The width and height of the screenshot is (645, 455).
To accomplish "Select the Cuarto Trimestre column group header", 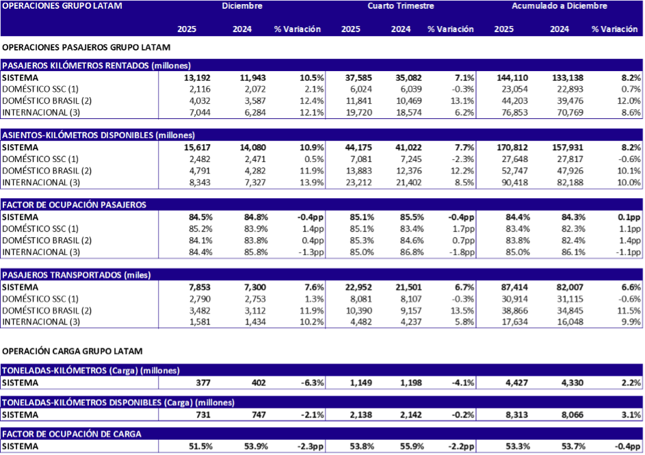I will point(400,5).
